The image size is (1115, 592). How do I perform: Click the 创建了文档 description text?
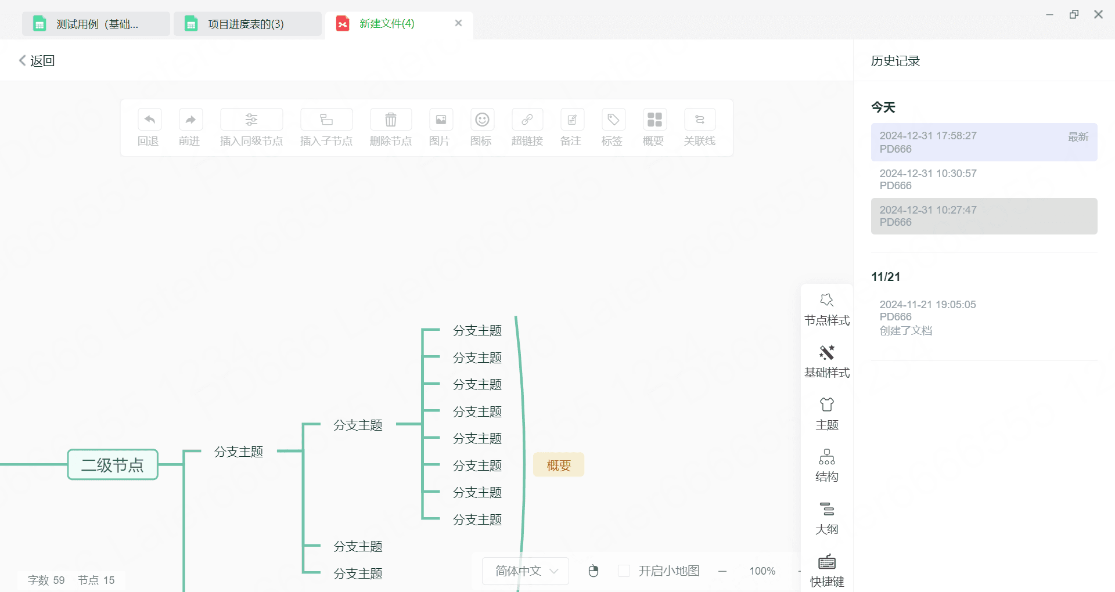pos(906,331)
